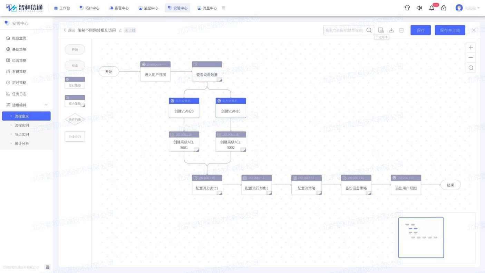This screenshot has width=485, height=273.
Task: Click the minimap viewport thumbnail
Action: (x=421, y=238)
